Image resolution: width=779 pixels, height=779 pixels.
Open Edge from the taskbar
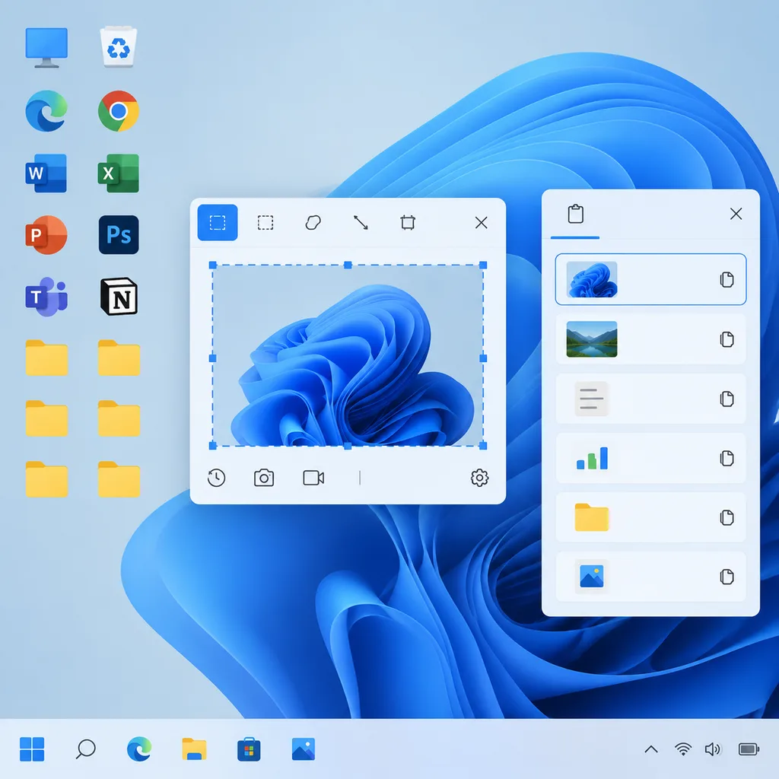coord(139,749)
